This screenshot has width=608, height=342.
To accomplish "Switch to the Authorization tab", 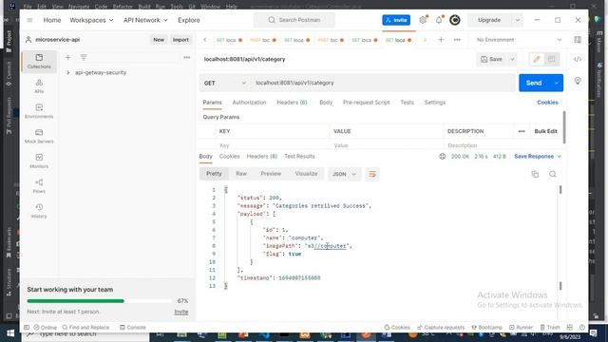I will pos(249,103).
